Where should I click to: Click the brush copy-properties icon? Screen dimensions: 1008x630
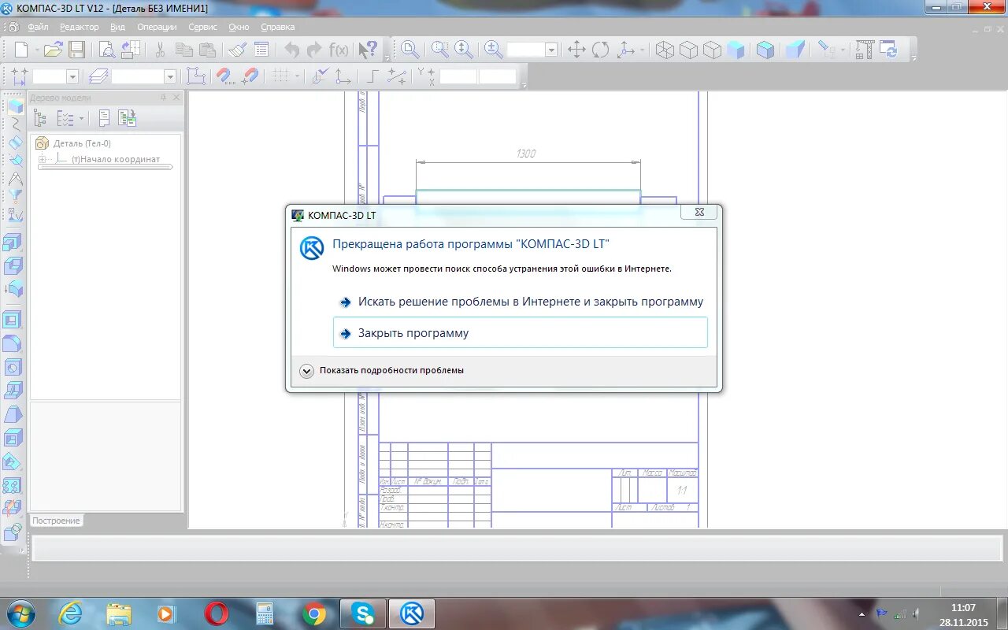tap(238, 50)
